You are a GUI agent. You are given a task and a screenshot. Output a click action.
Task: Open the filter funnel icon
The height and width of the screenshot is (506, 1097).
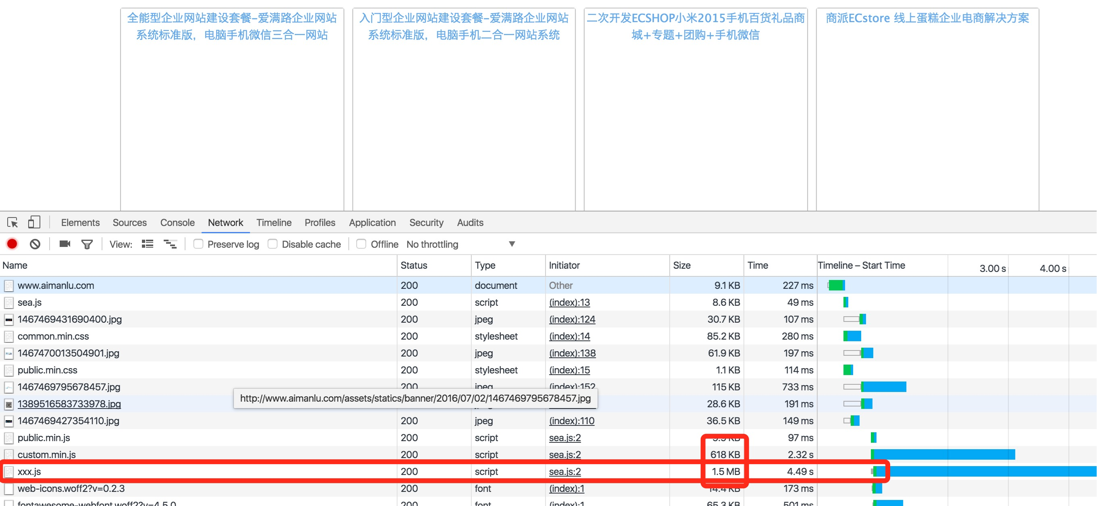87,244
